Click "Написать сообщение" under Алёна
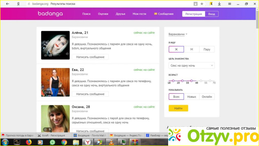This screenshot has width=259, height=146. (90, 57)
